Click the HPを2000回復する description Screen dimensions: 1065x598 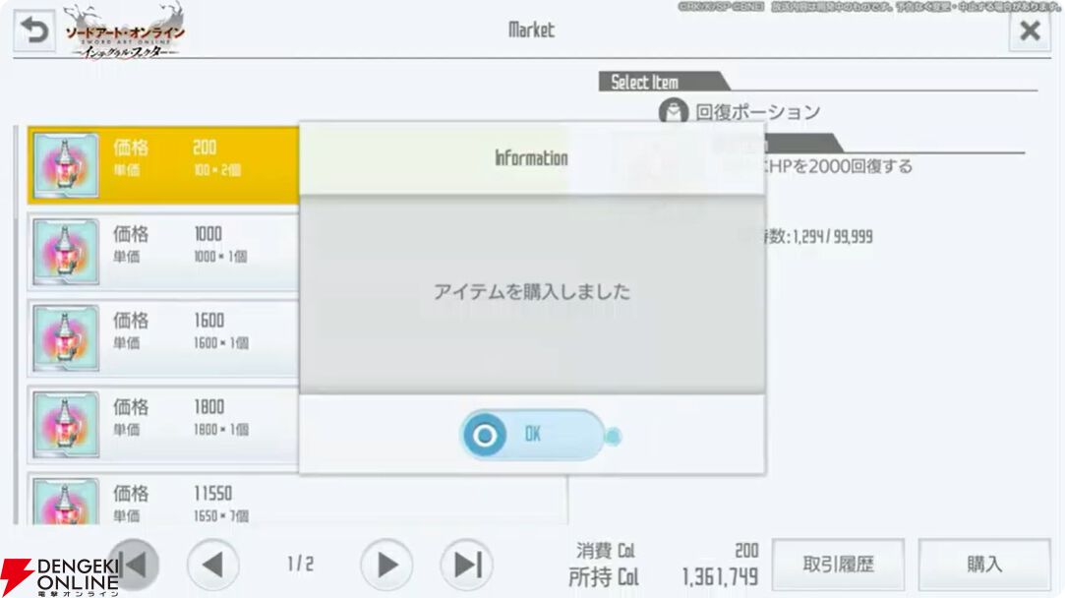point(840,166)
